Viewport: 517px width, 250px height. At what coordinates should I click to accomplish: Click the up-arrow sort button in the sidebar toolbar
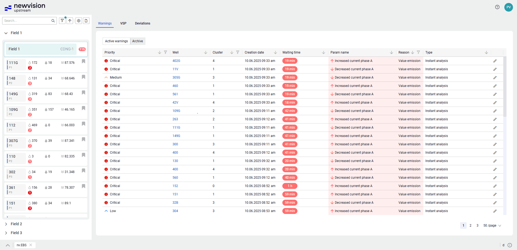pyautogui.click(x=70, y=21)
